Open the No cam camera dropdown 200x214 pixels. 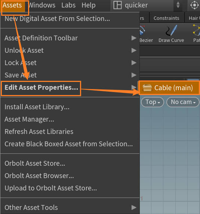[x=183, y=102]
